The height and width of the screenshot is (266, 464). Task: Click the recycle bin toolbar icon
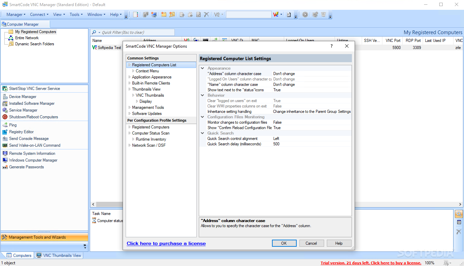pyautogui.click(x=323, y=15)
